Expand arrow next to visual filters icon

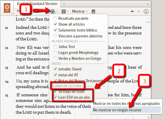(x=57, y=11)
